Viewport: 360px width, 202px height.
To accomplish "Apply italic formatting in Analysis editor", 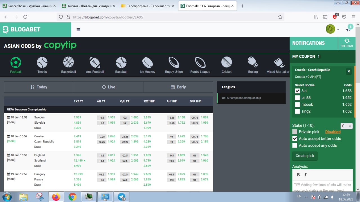I will click(305, 175).
